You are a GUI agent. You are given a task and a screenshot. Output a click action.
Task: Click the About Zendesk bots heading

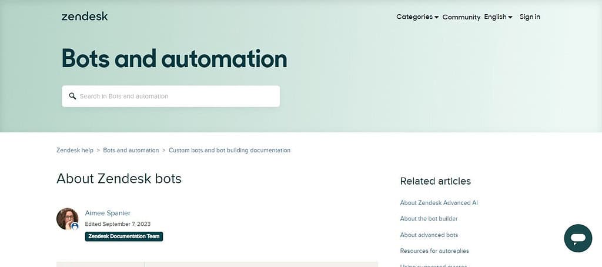tap(119, 179)
